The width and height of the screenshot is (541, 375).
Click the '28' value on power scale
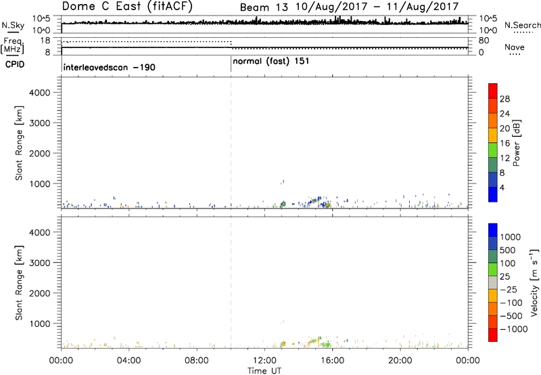[504, 99]
